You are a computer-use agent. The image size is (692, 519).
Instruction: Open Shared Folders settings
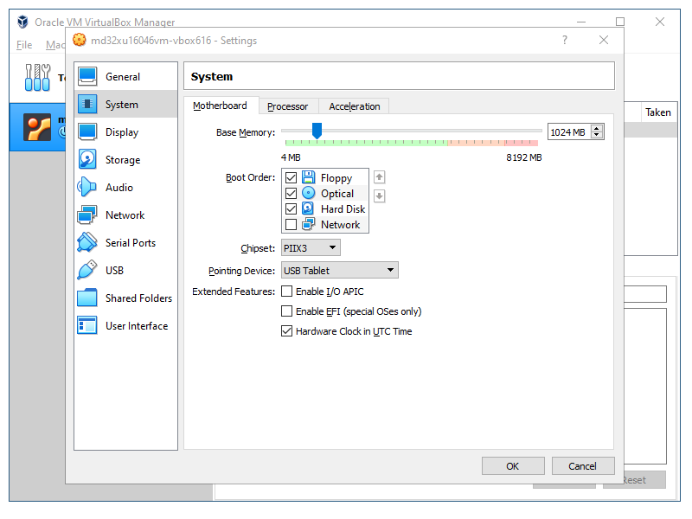138,298
